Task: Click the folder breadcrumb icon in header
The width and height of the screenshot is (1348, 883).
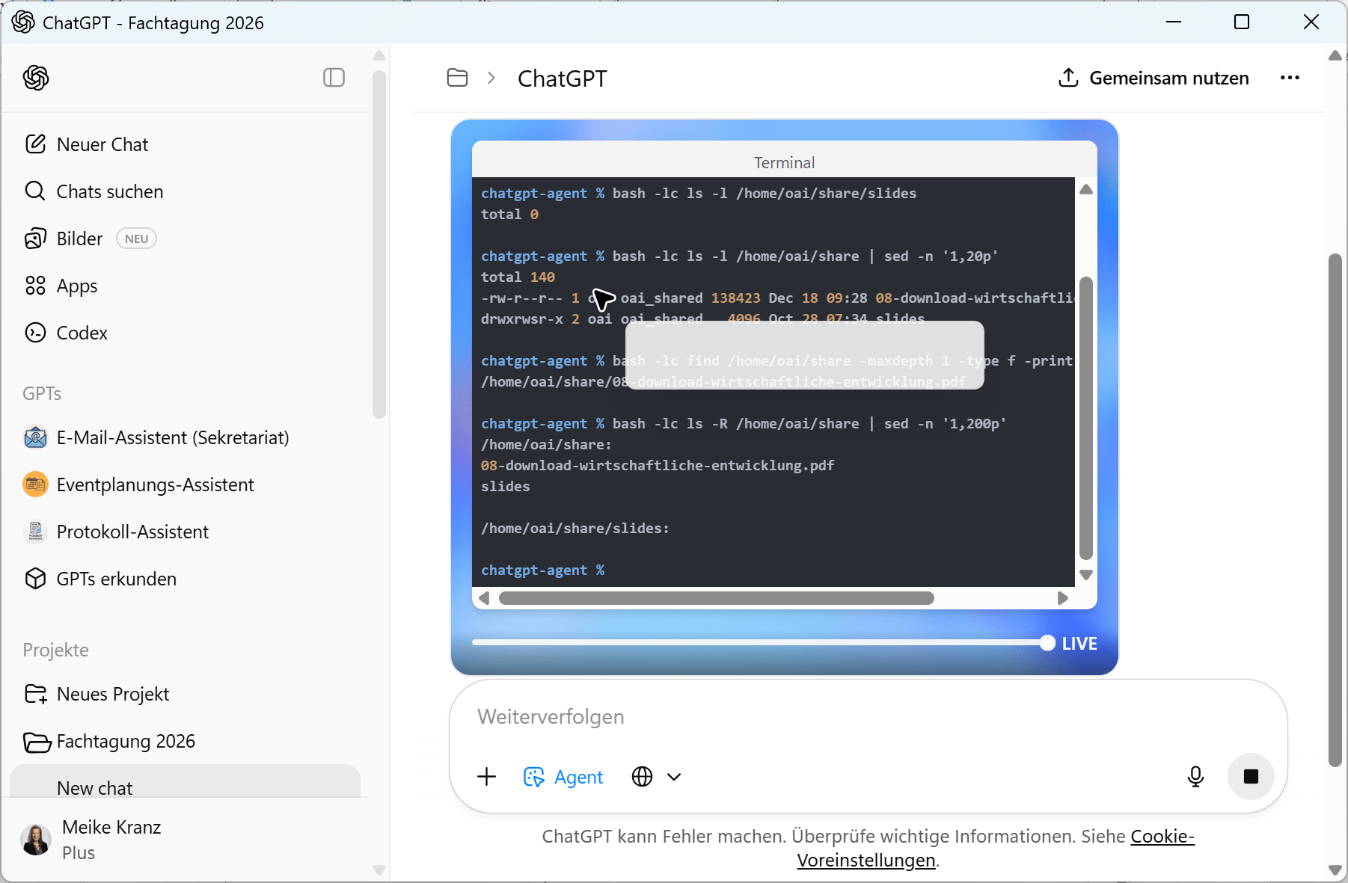Action: click(x=457, y=78)
